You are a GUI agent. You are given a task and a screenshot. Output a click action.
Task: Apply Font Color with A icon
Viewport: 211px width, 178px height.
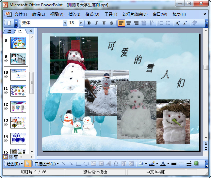coord(163,164)
